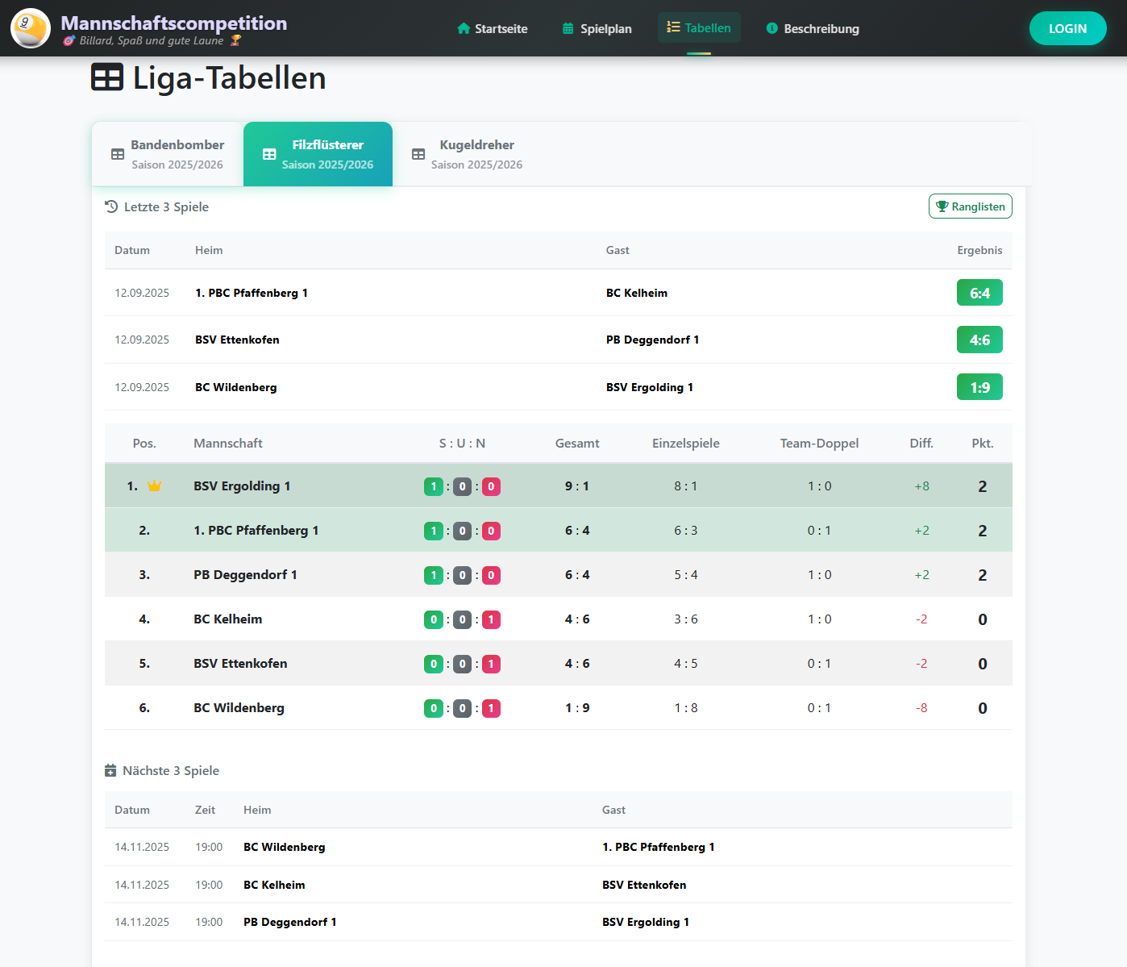Open the Tabellen navigation item
Image resolution: width=1127 pixels, height=967 pixels.
pos(699,27)
